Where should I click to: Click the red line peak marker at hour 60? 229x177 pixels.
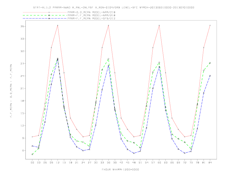(159, 25)
